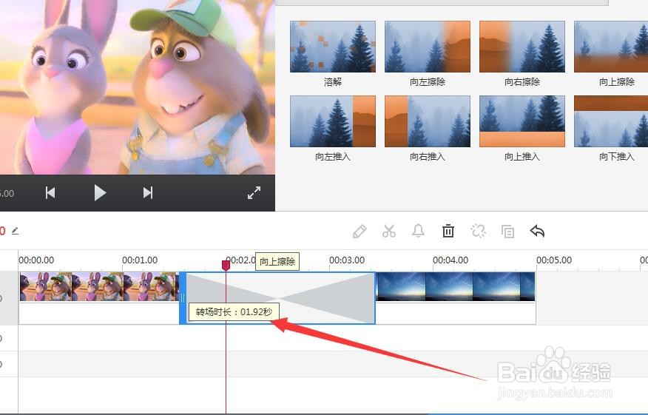648x415 pixels.
Task: Choose the 向上推入 transition thumbnail
Action: point(522,121)
